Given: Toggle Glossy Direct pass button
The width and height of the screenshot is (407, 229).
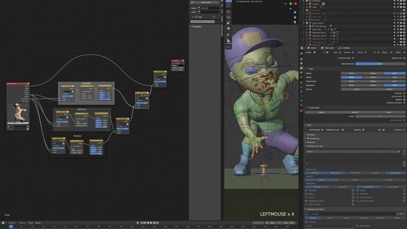Looking at the screenshot, I should tap(352, 78).
